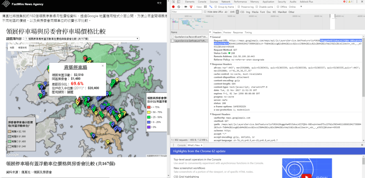Clear the network log
The width and height of the screenshot is (365, 178).
[178, 7]
